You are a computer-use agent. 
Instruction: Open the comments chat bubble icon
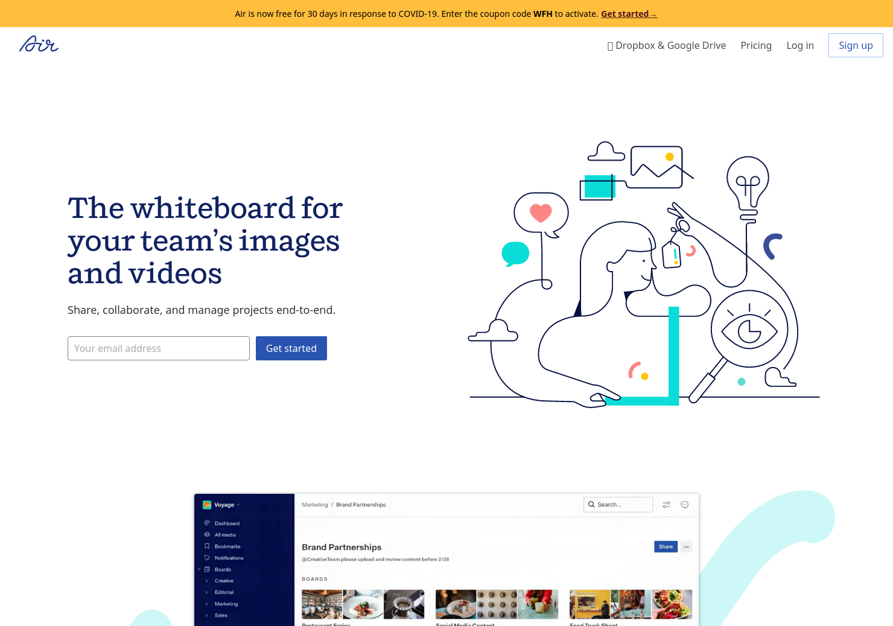(x=685, y=505)
